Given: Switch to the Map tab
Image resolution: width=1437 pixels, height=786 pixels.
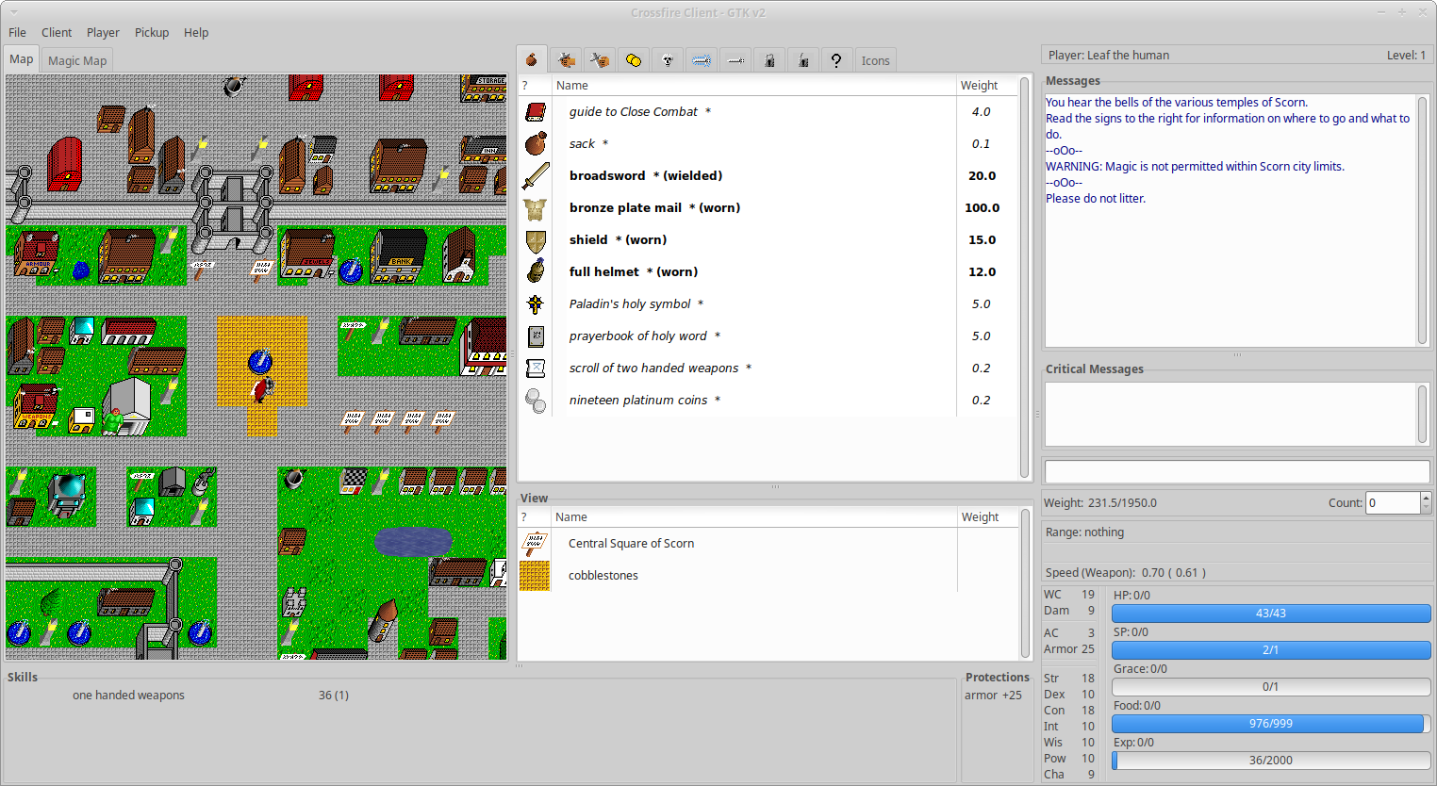Looking at the screenshot, I should (22, 58).
